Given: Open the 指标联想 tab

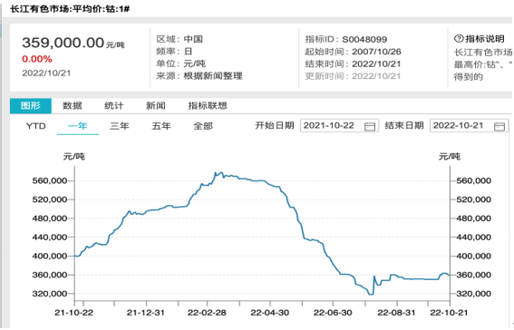Looking at the screenshot, I should pos(208,105).
